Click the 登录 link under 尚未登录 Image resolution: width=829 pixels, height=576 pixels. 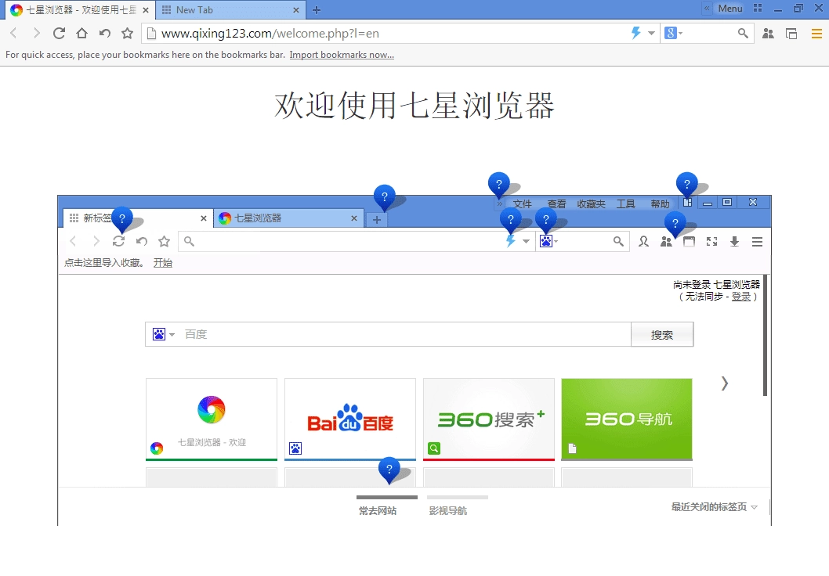click(x=741, y=297)
